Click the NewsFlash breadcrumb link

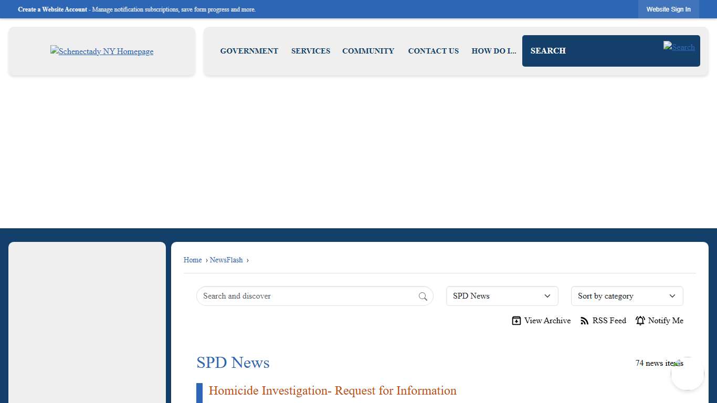(x=226, y=260)
